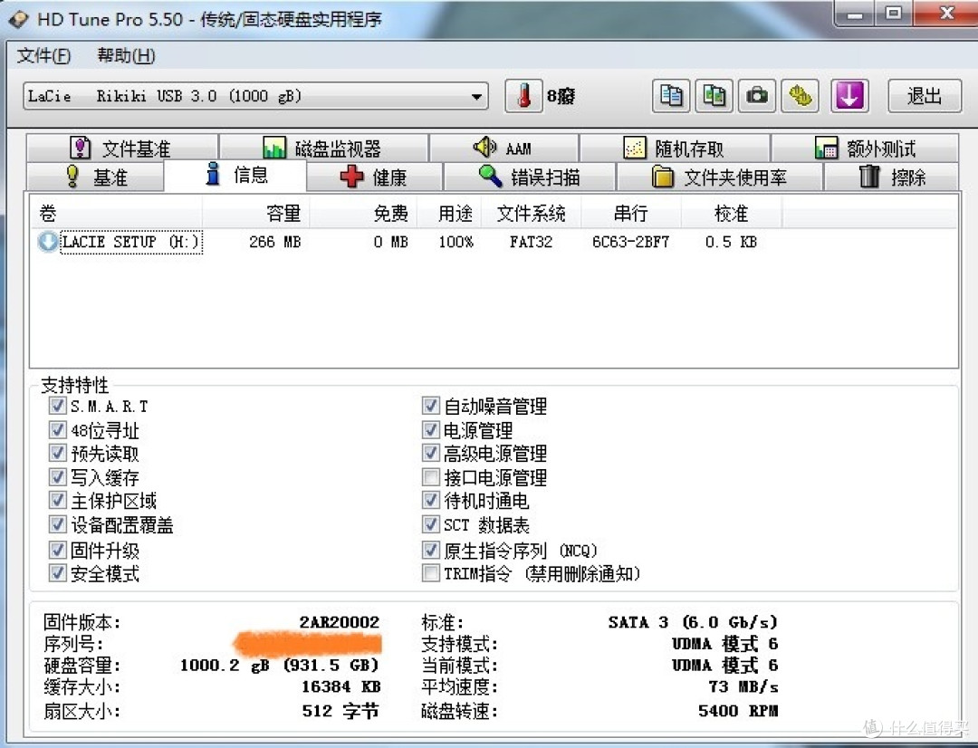978x748 pixels.
Task: Click the SATA 3 (6.0 Gb/s) standard value
Action: coord(693,622)
